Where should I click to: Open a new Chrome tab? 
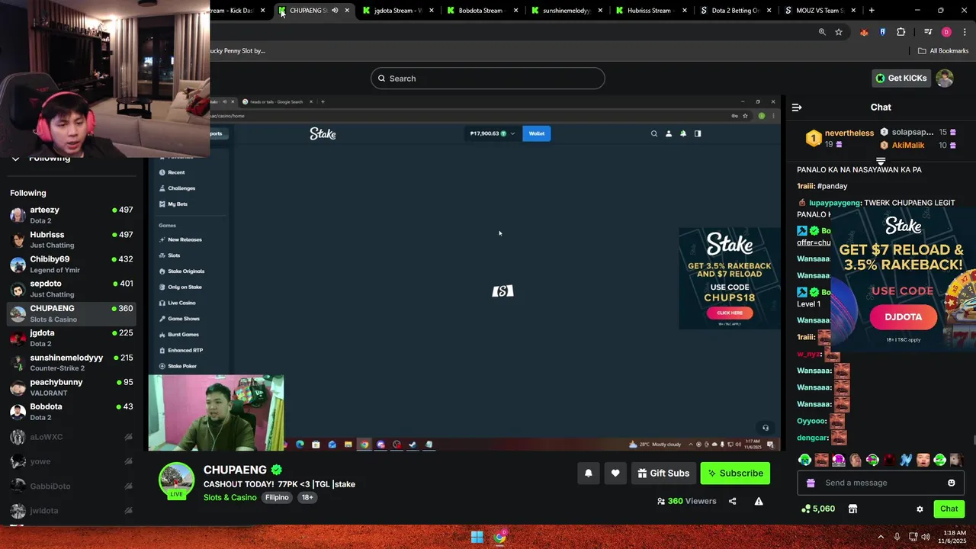tap(872, 11)
